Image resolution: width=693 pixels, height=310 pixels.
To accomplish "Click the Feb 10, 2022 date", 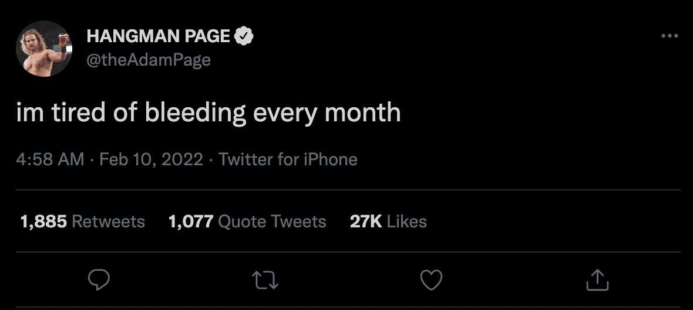I will click(x=151, y=159).
